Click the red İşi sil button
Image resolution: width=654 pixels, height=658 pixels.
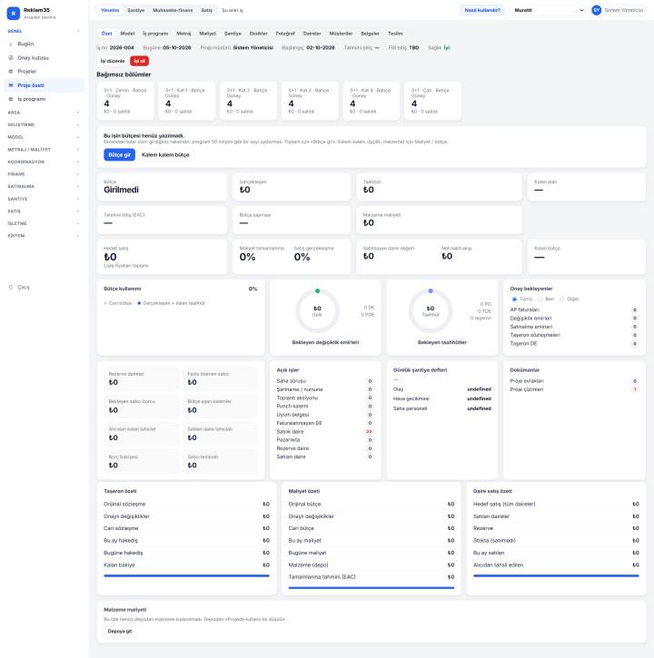tap(140, 61)
